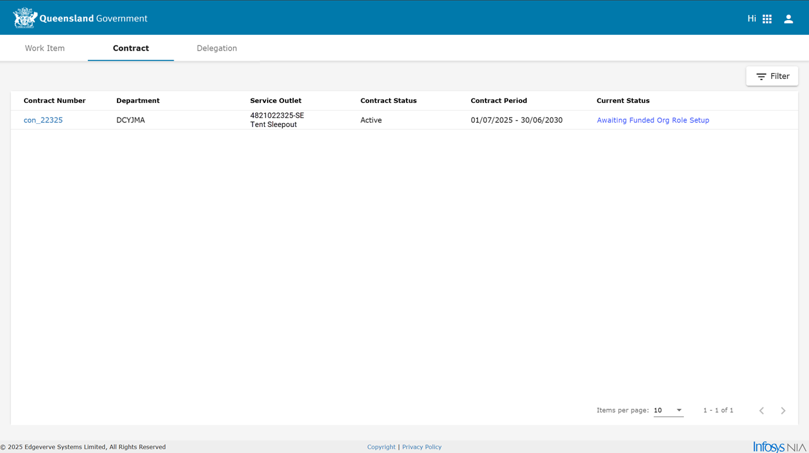Click the Contract Period column header
Viewport: 809px width, 453px height.
point(498,100)
